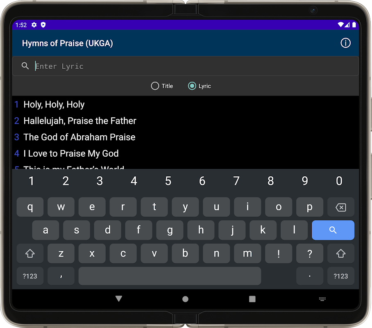Tap the letter a key

45,230
